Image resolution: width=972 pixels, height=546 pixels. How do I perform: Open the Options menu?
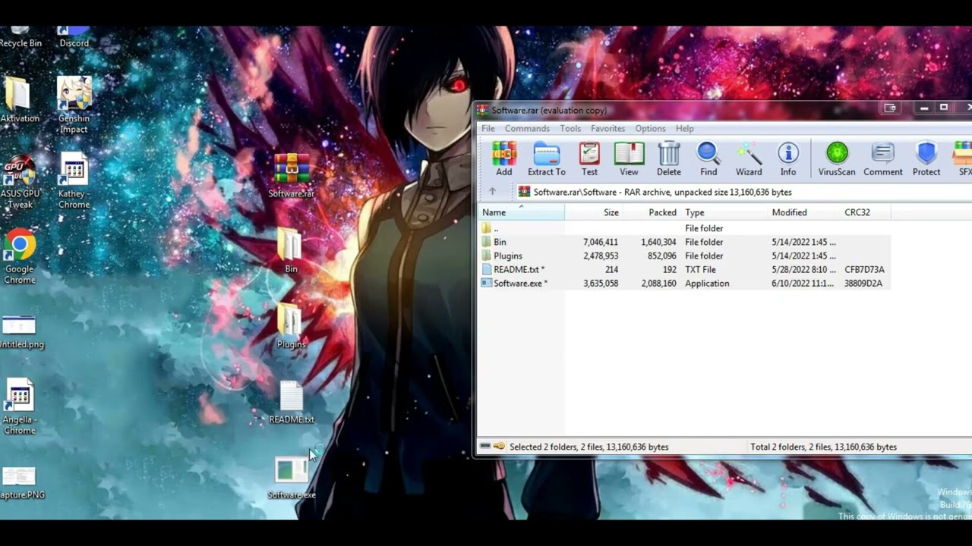650,129
